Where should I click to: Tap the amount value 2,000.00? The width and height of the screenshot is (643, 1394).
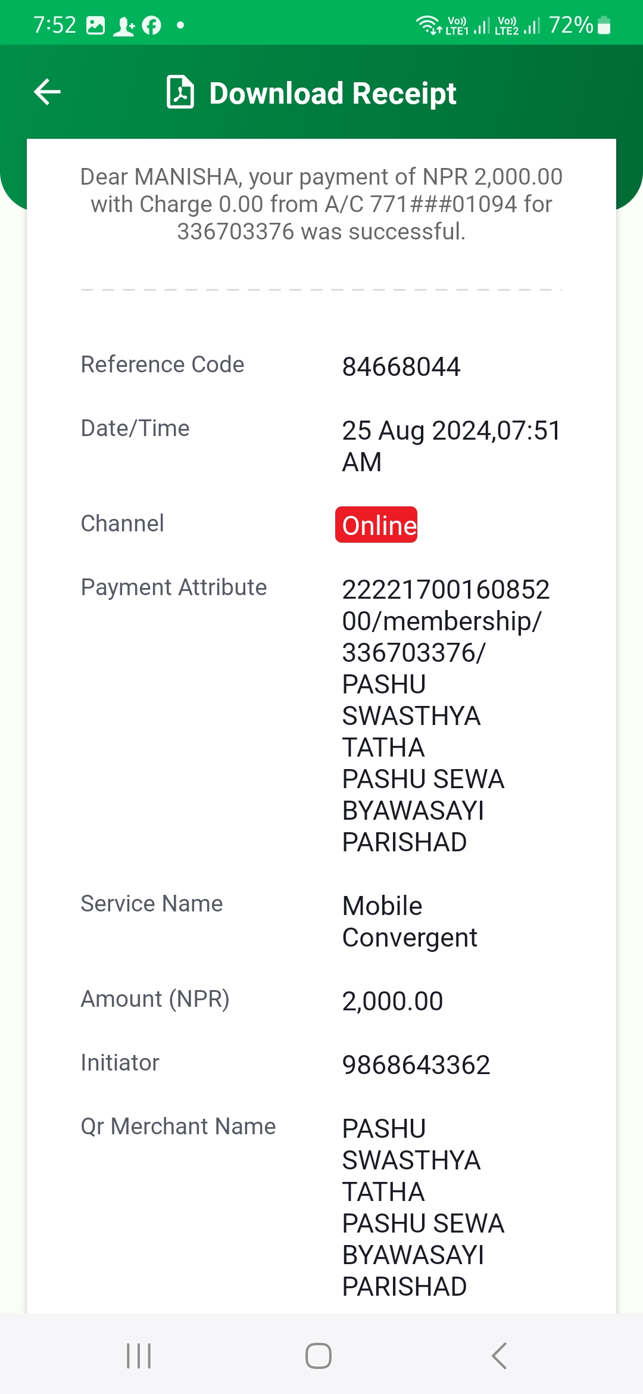click(392, 1001)
